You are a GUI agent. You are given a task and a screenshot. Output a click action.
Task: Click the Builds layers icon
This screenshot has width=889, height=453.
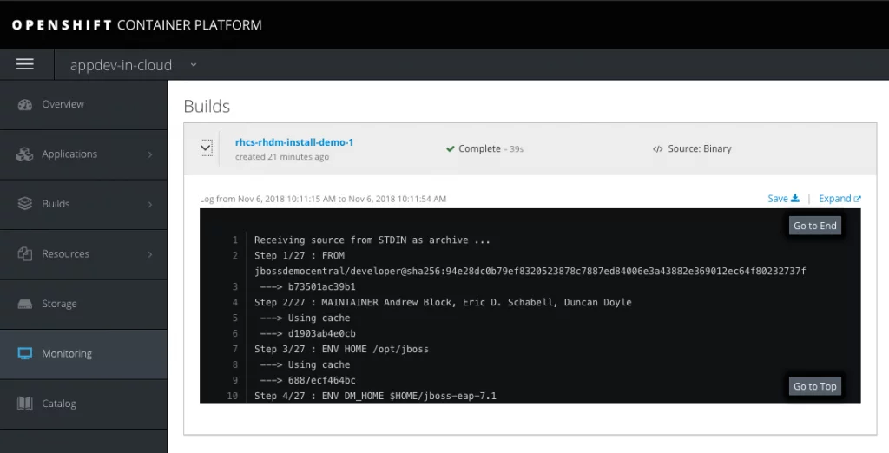point(25,204)
